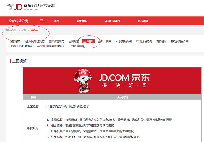This screenshot has height=142, width=204.
Task: Switch to 全球购商品信息管理规范 tab
Action: (51, 45)
